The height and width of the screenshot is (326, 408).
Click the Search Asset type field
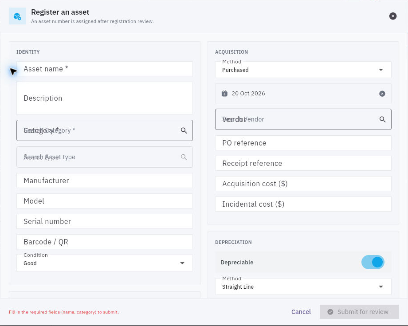click(x=105, y=157)
